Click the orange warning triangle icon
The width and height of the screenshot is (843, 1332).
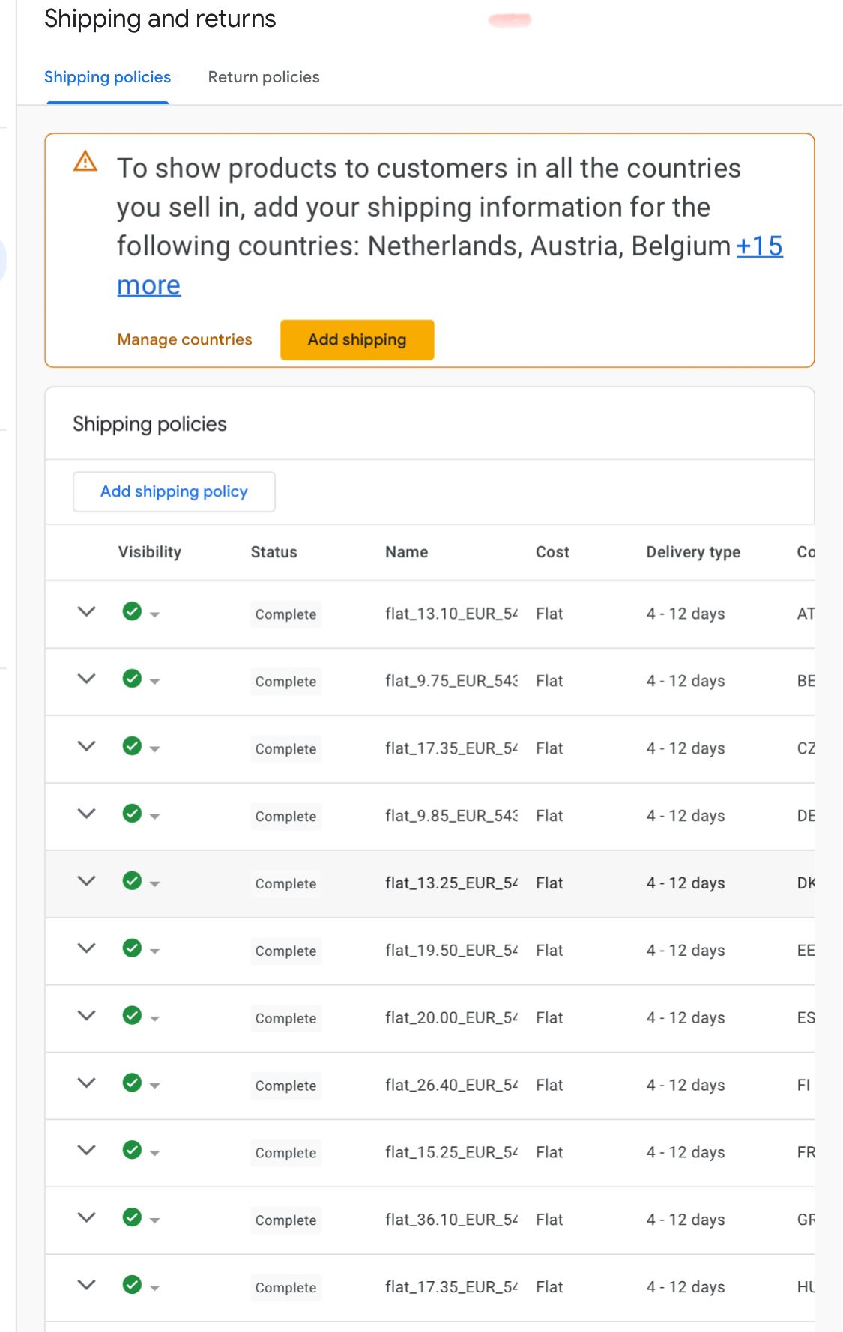pyautogui.click(x=85, y=161)
